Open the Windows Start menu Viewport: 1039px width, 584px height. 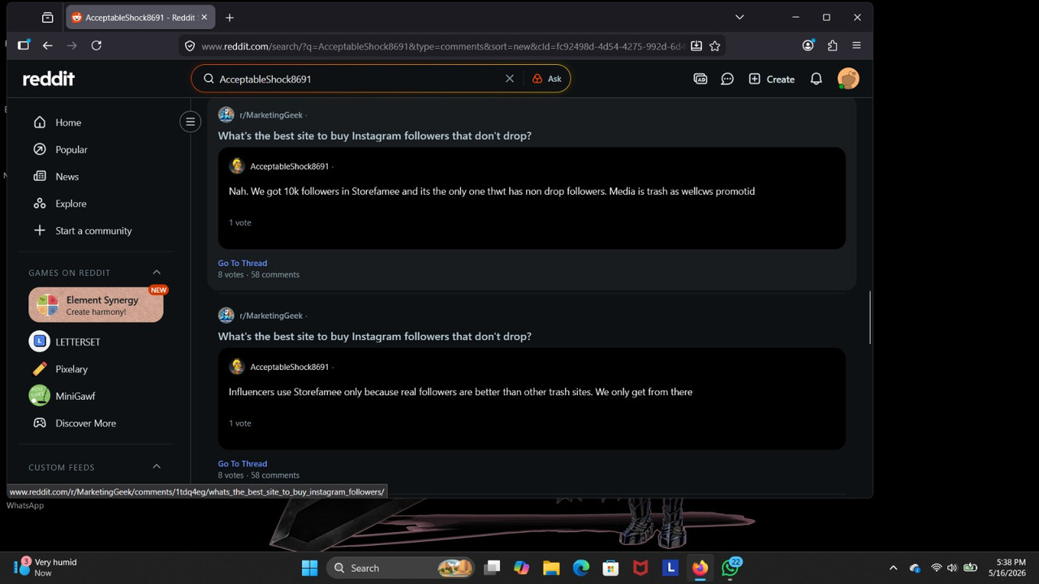309,568
